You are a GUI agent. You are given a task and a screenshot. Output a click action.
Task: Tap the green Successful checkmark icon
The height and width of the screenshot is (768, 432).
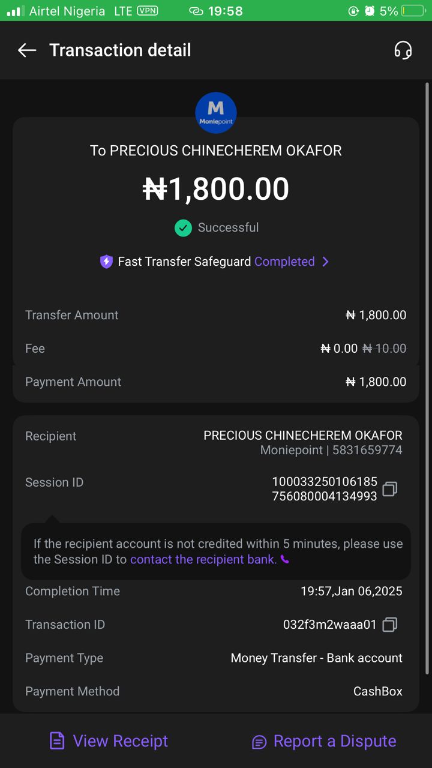183,228
